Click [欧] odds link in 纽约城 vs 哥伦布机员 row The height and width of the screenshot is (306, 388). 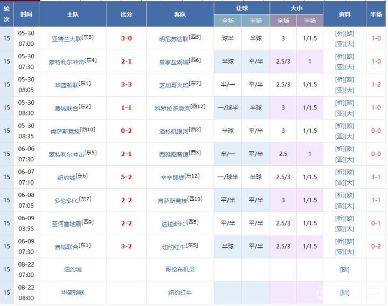point(345,269)
